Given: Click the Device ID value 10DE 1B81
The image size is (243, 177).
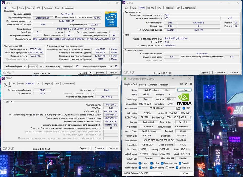Looking at the screenshot, I should [179, 113].
